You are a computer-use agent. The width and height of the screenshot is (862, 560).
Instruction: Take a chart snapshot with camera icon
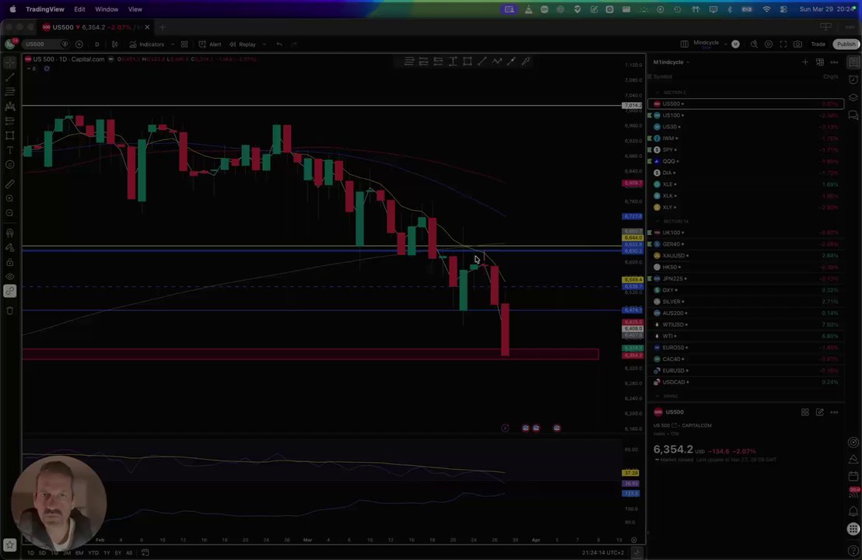[797, 44]
